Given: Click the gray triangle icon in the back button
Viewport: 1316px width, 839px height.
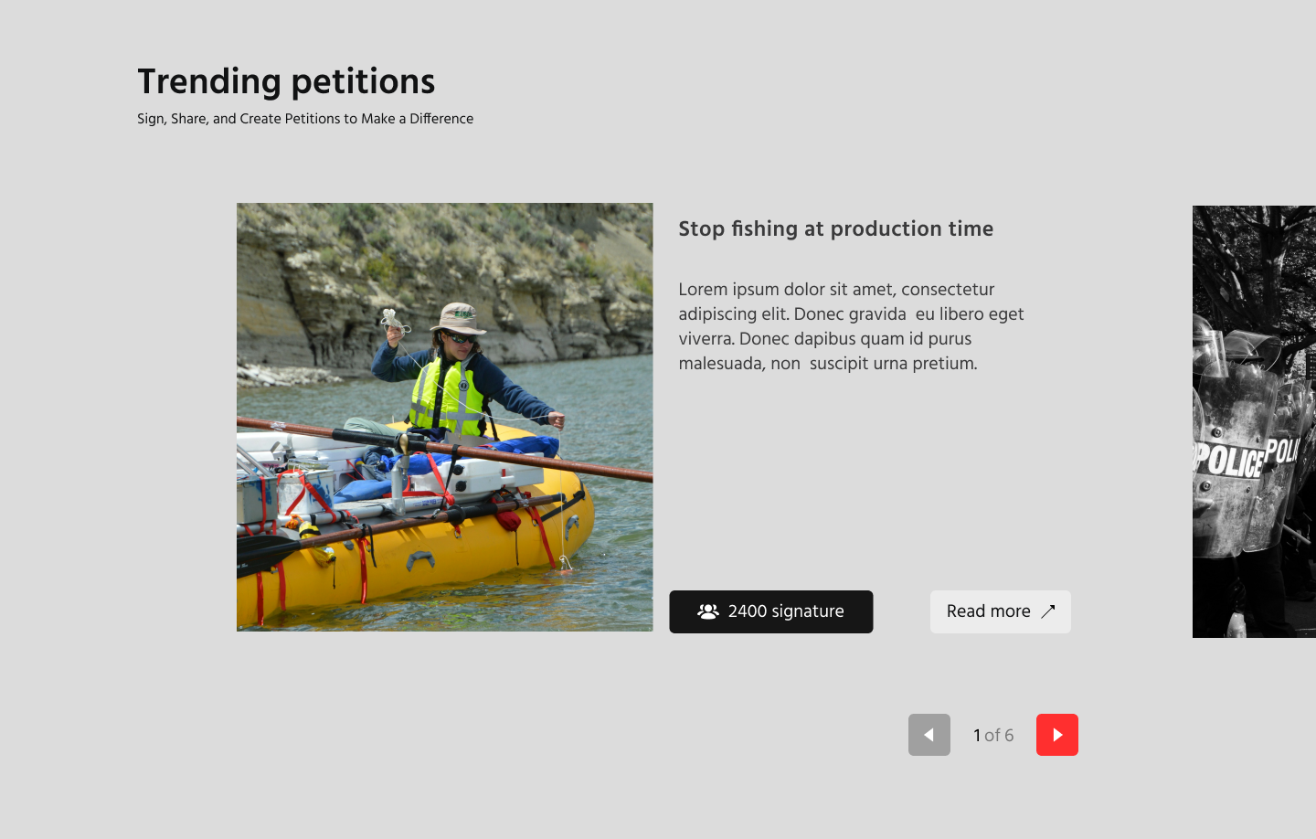Looking at the screenshot, I should (x=929, y=735).
